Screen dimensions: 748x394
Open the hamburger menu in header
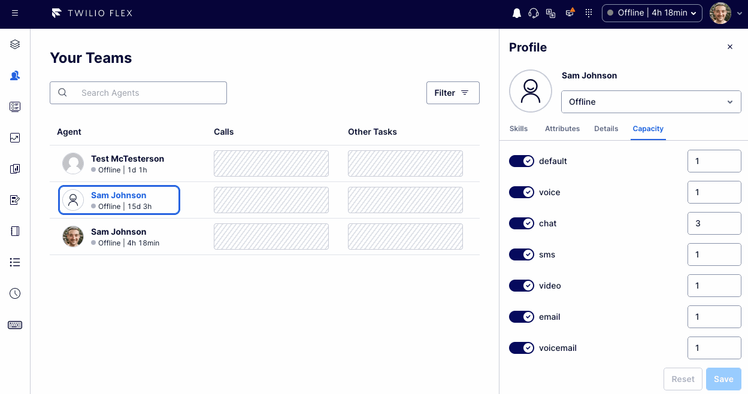click(x=15, y=13)
